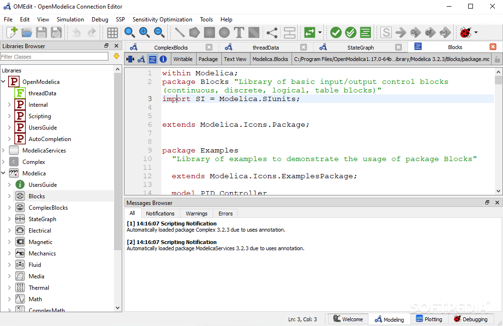
Task: Switch to the Welcome perspective
Action: click(348, 319)
